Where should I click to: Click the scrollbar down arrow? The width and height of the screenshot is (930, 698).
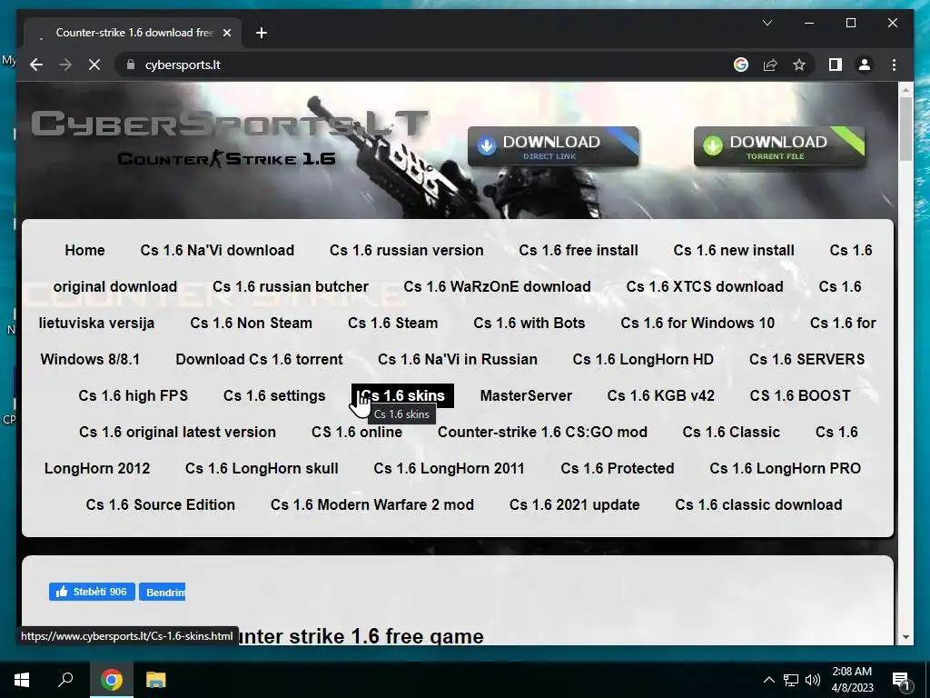coord(905,637)
